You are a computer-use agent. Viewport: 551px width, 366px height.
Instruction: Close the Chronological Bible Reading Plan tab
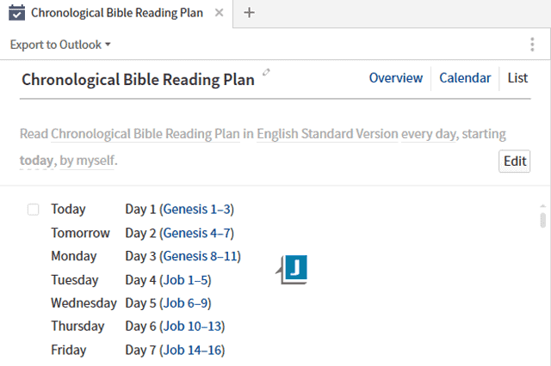coord(219,13)
